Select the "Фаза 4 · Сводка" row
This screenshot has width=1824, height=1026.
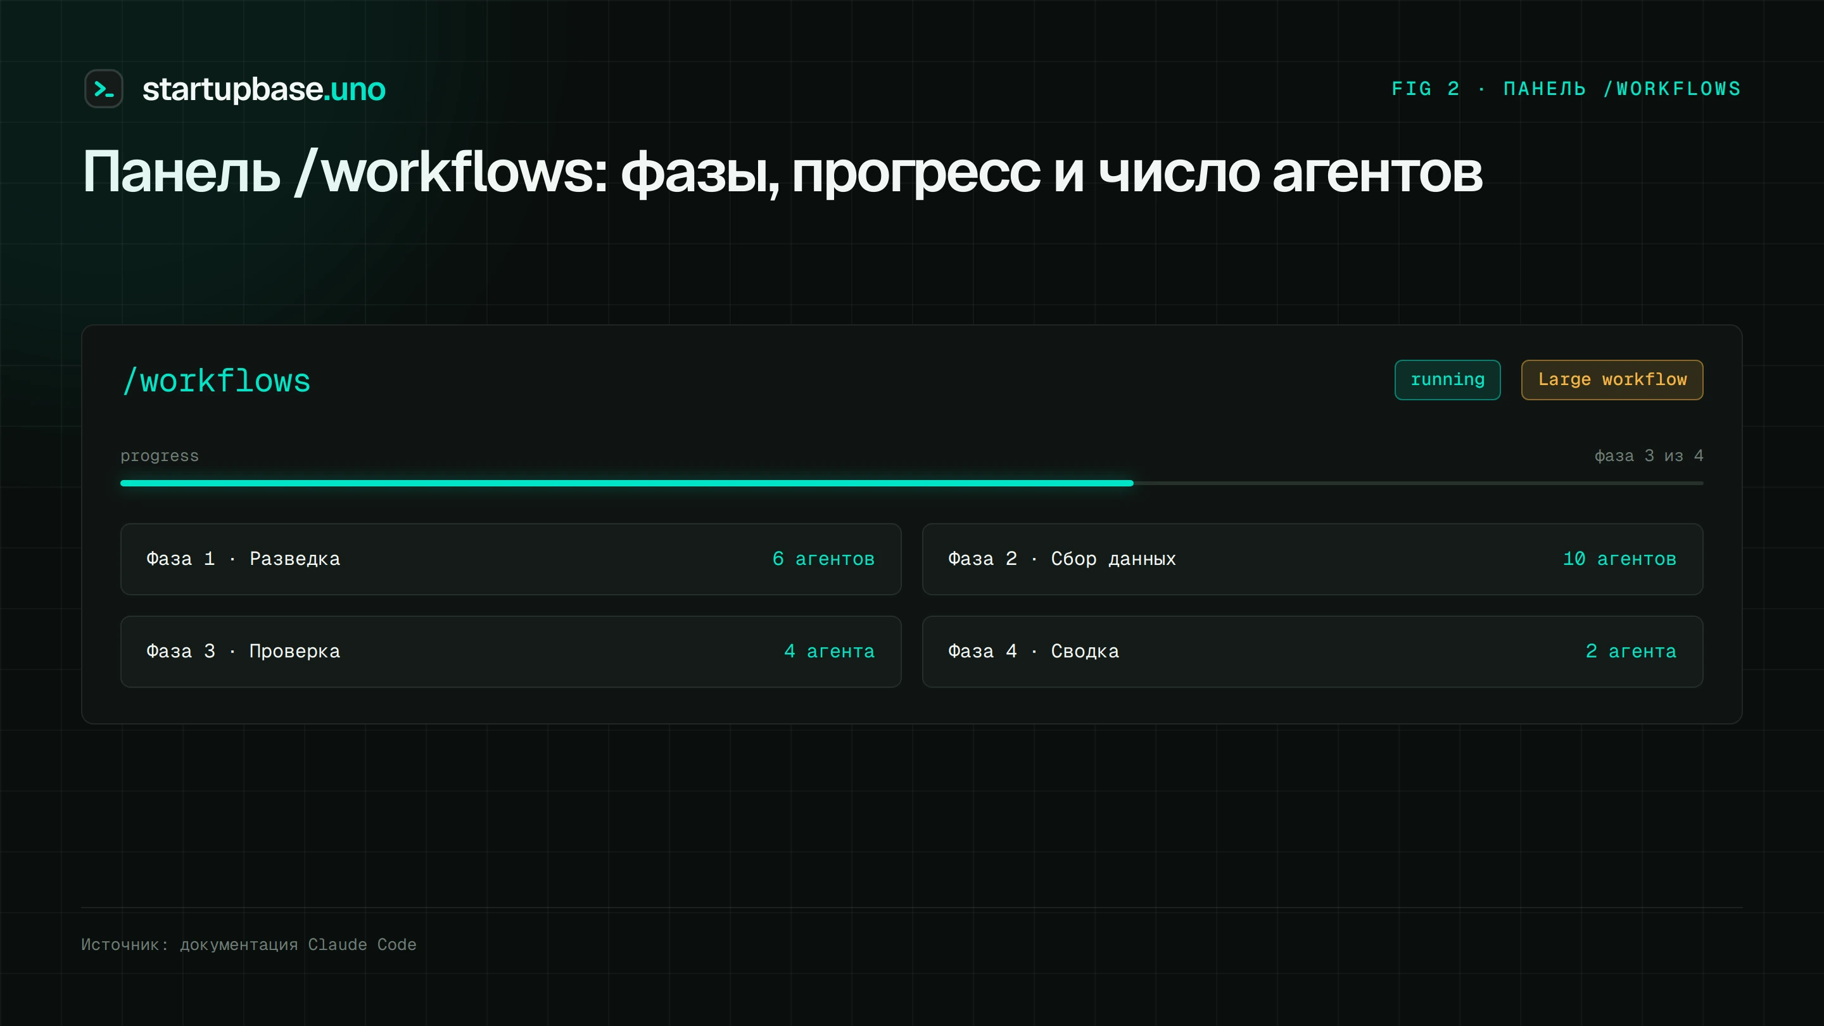coord(1312,652)
